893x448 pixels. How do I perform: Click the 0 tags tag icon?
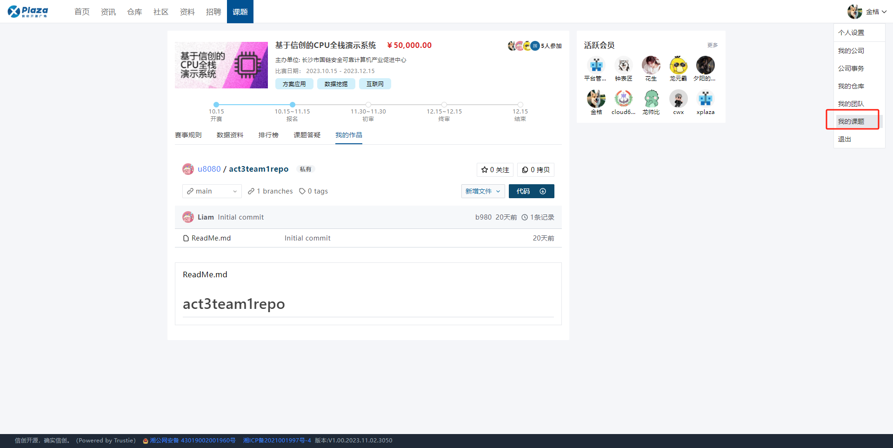(x=302, y=191)
